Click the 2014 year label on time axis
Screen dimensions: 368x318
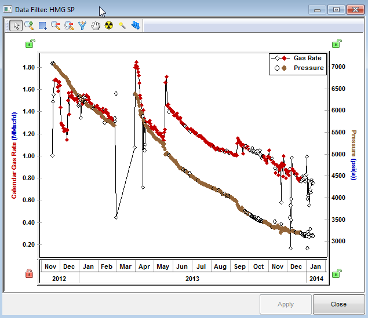(x=316, y=279)
